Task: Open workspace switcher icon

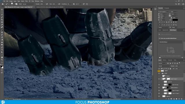Action: click(x=179, y=4)
